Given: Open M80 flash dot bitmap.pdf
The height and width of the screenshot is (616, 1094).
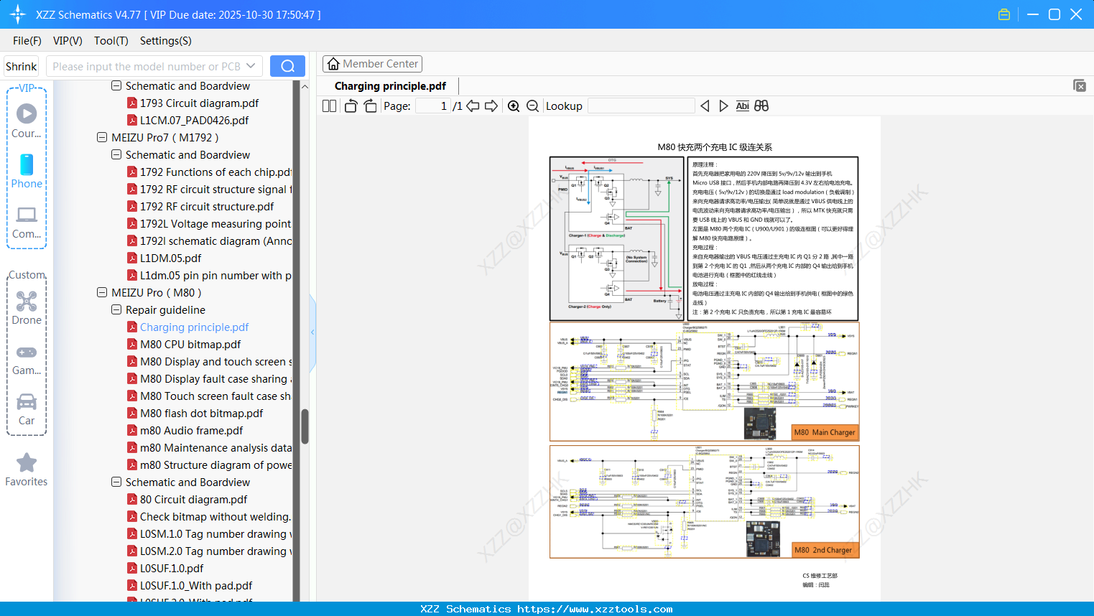Looking at the screenshot, I should coord(195,414).
